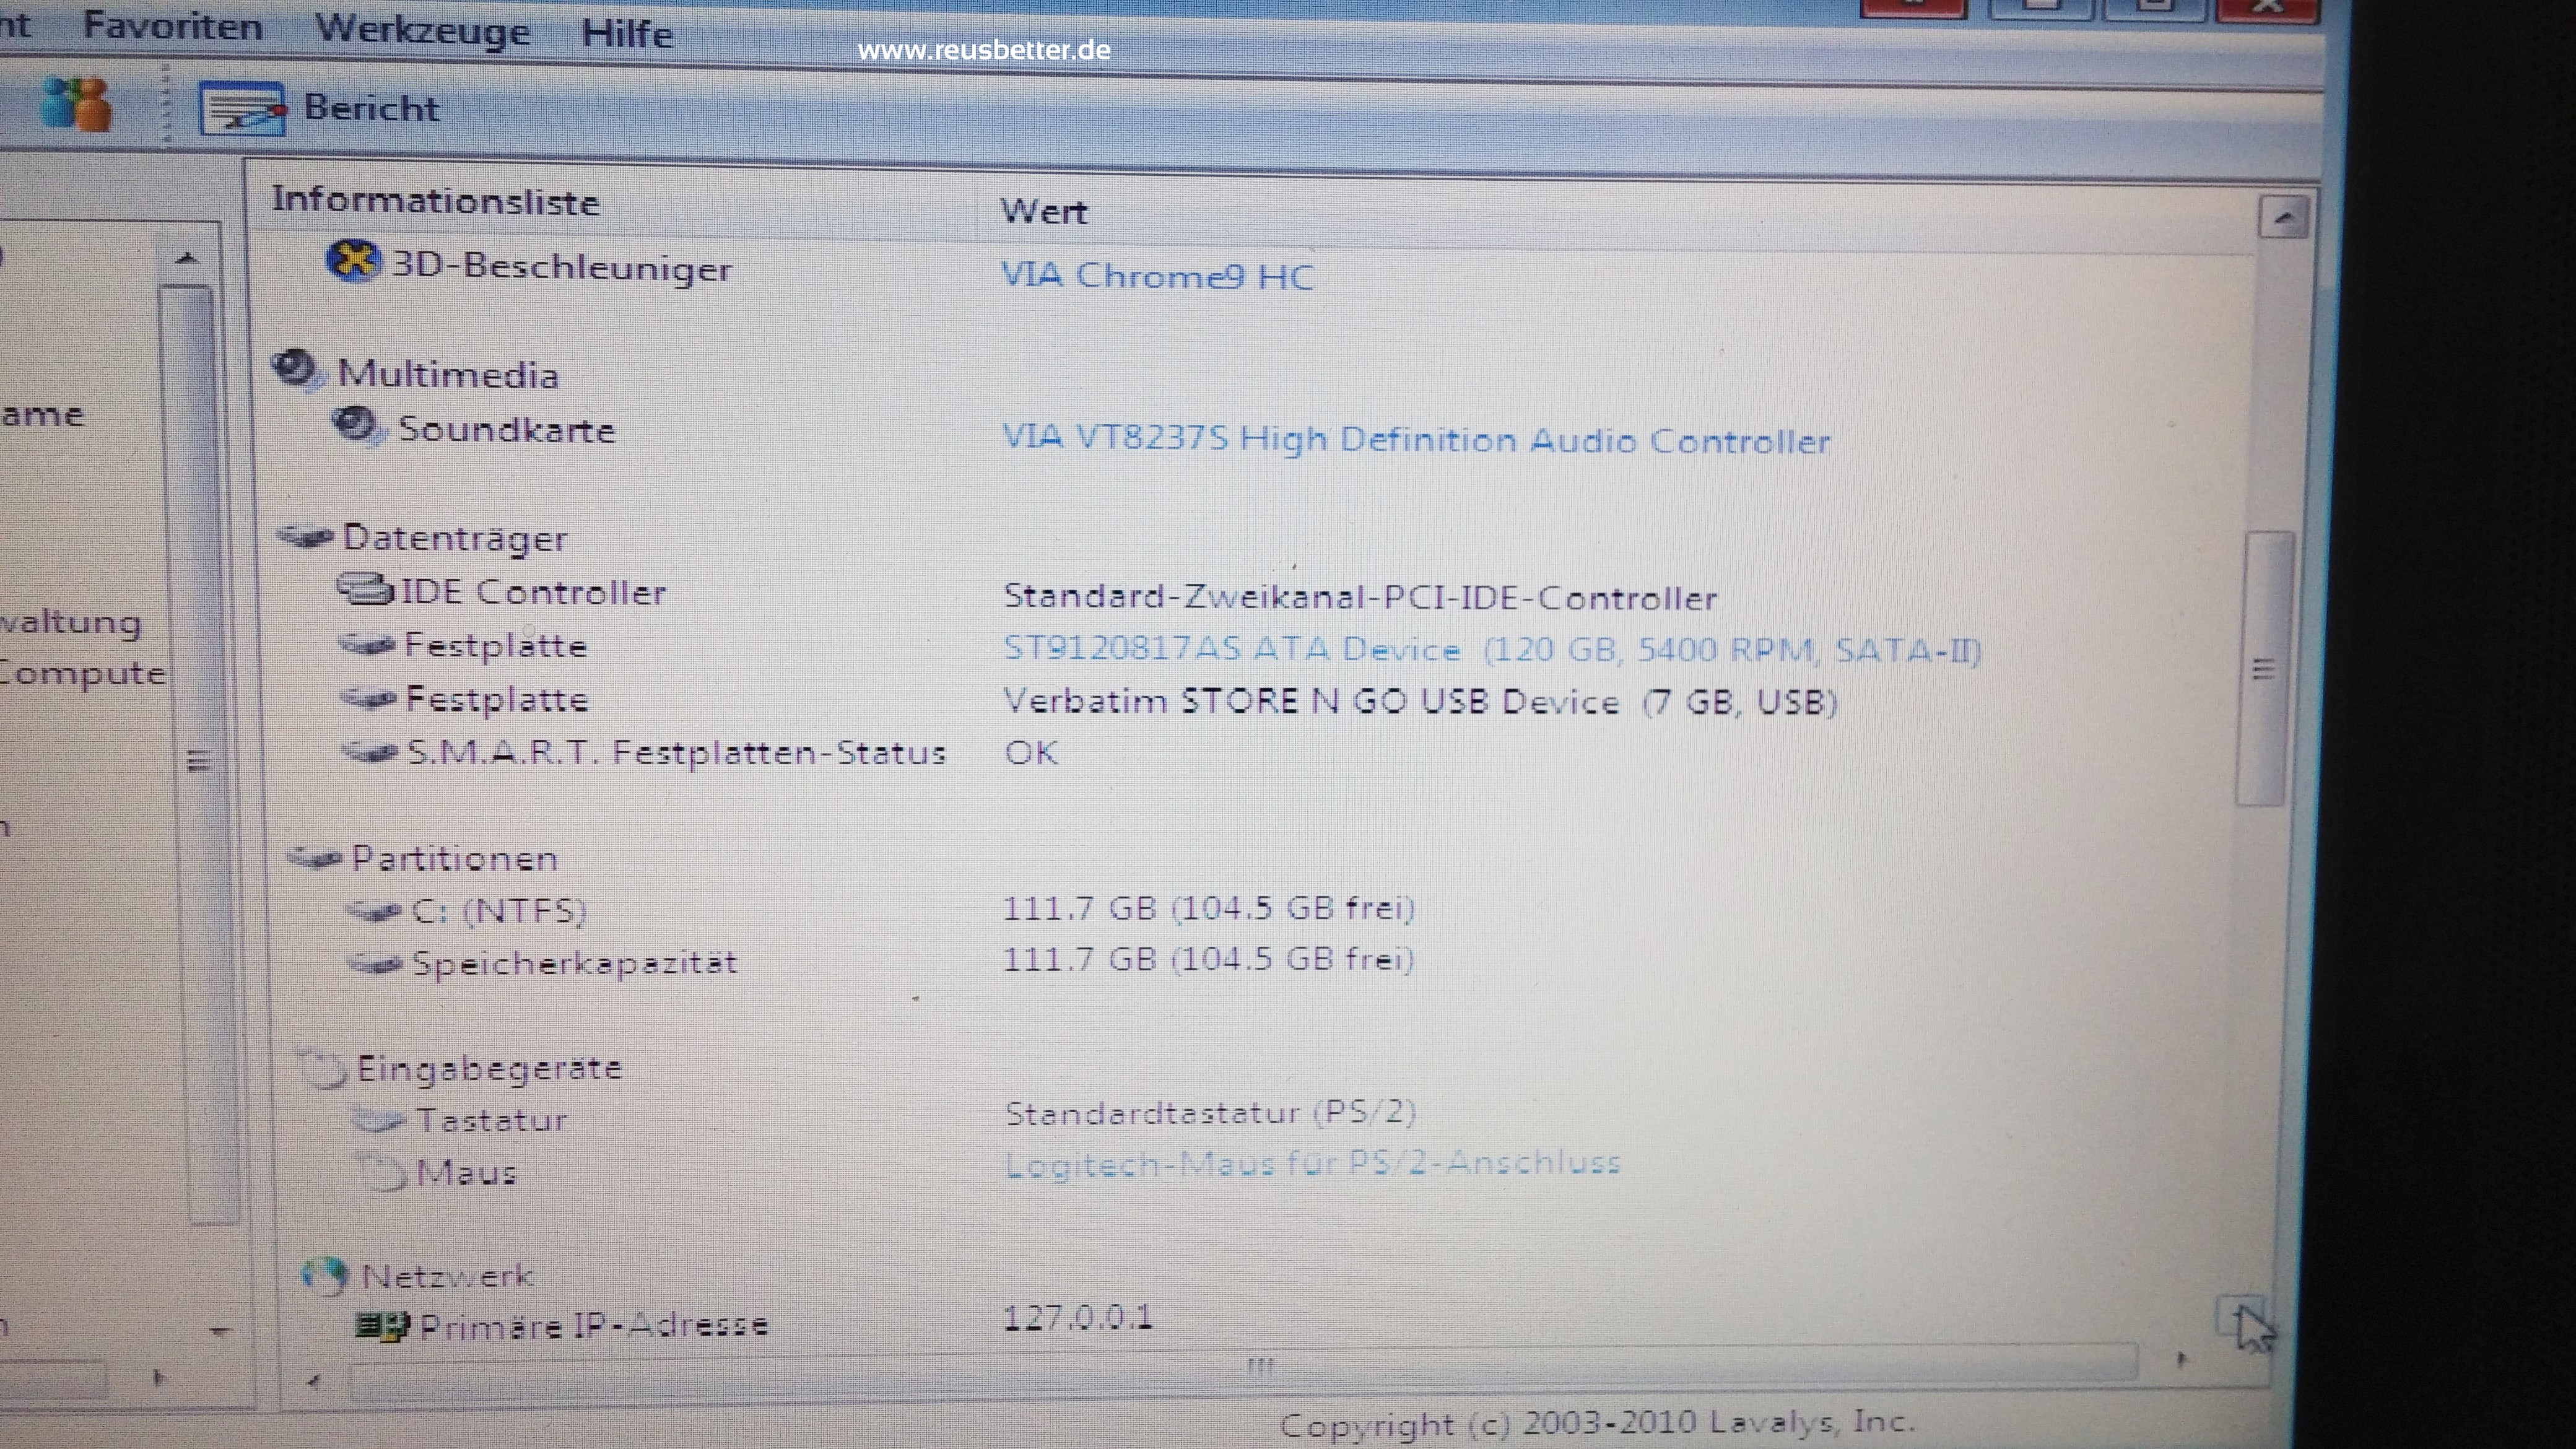
Task: Open VIA VT8237S High Definition Audio link
Action: coord(1416,439)
